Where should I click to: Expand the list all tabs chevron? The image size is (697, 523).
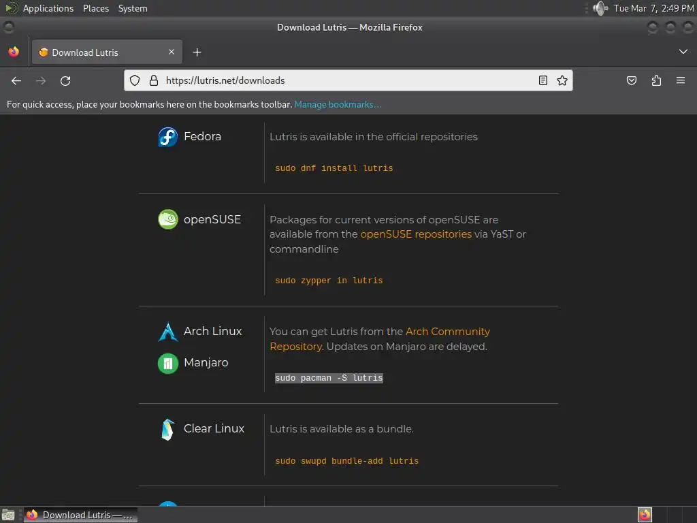pyautogui.click(x=683, y=52)
